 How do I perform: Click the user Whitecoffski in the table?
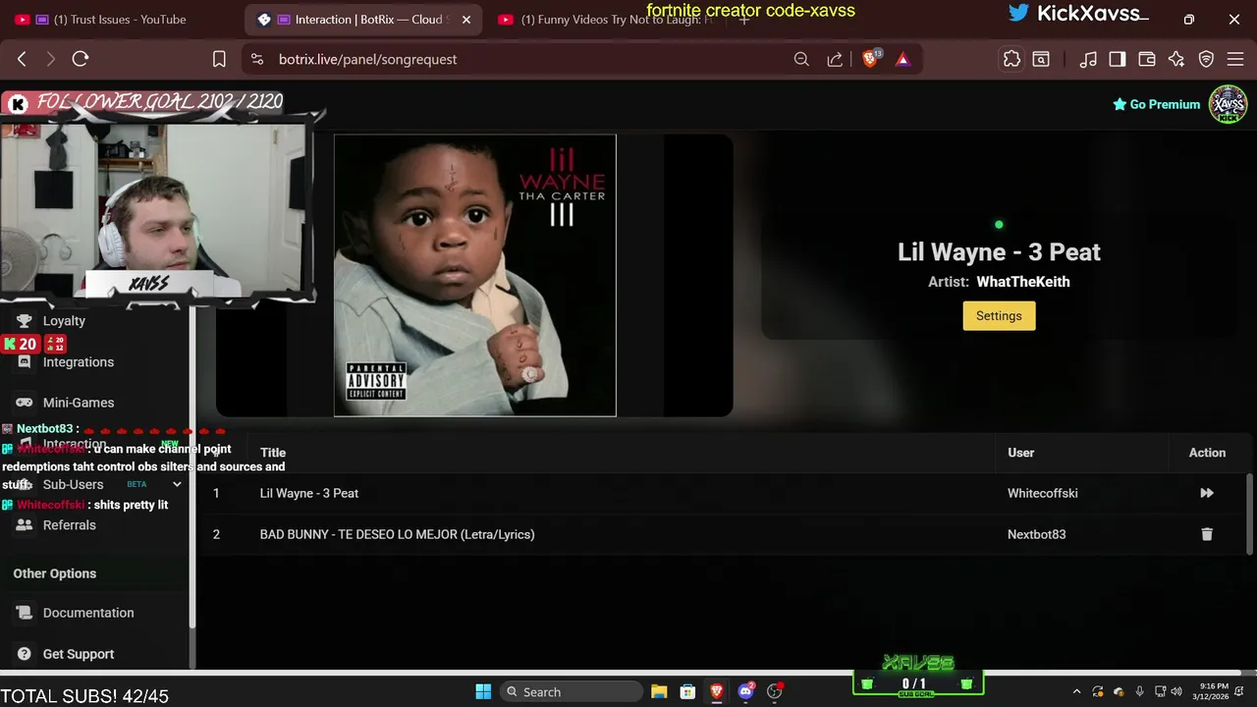click(1042, 493)
